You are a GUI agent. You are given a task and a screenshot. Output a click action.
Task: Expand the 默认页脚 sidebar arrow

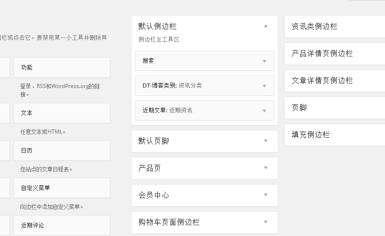tap(265, 141)
